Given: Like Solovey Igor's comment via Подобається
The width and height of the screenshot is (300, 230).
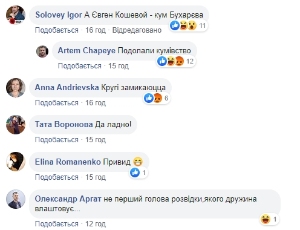Looking at the screenshot, I should [x=57, y=30].
